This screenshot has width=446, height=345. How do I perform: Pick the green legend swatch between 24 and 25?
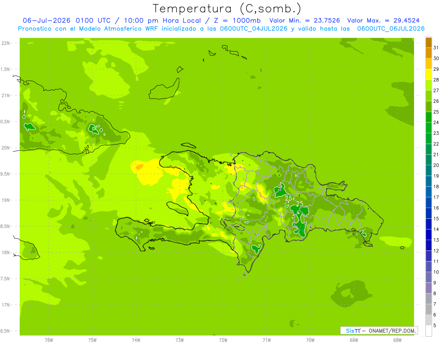click(x=429, y=117)
